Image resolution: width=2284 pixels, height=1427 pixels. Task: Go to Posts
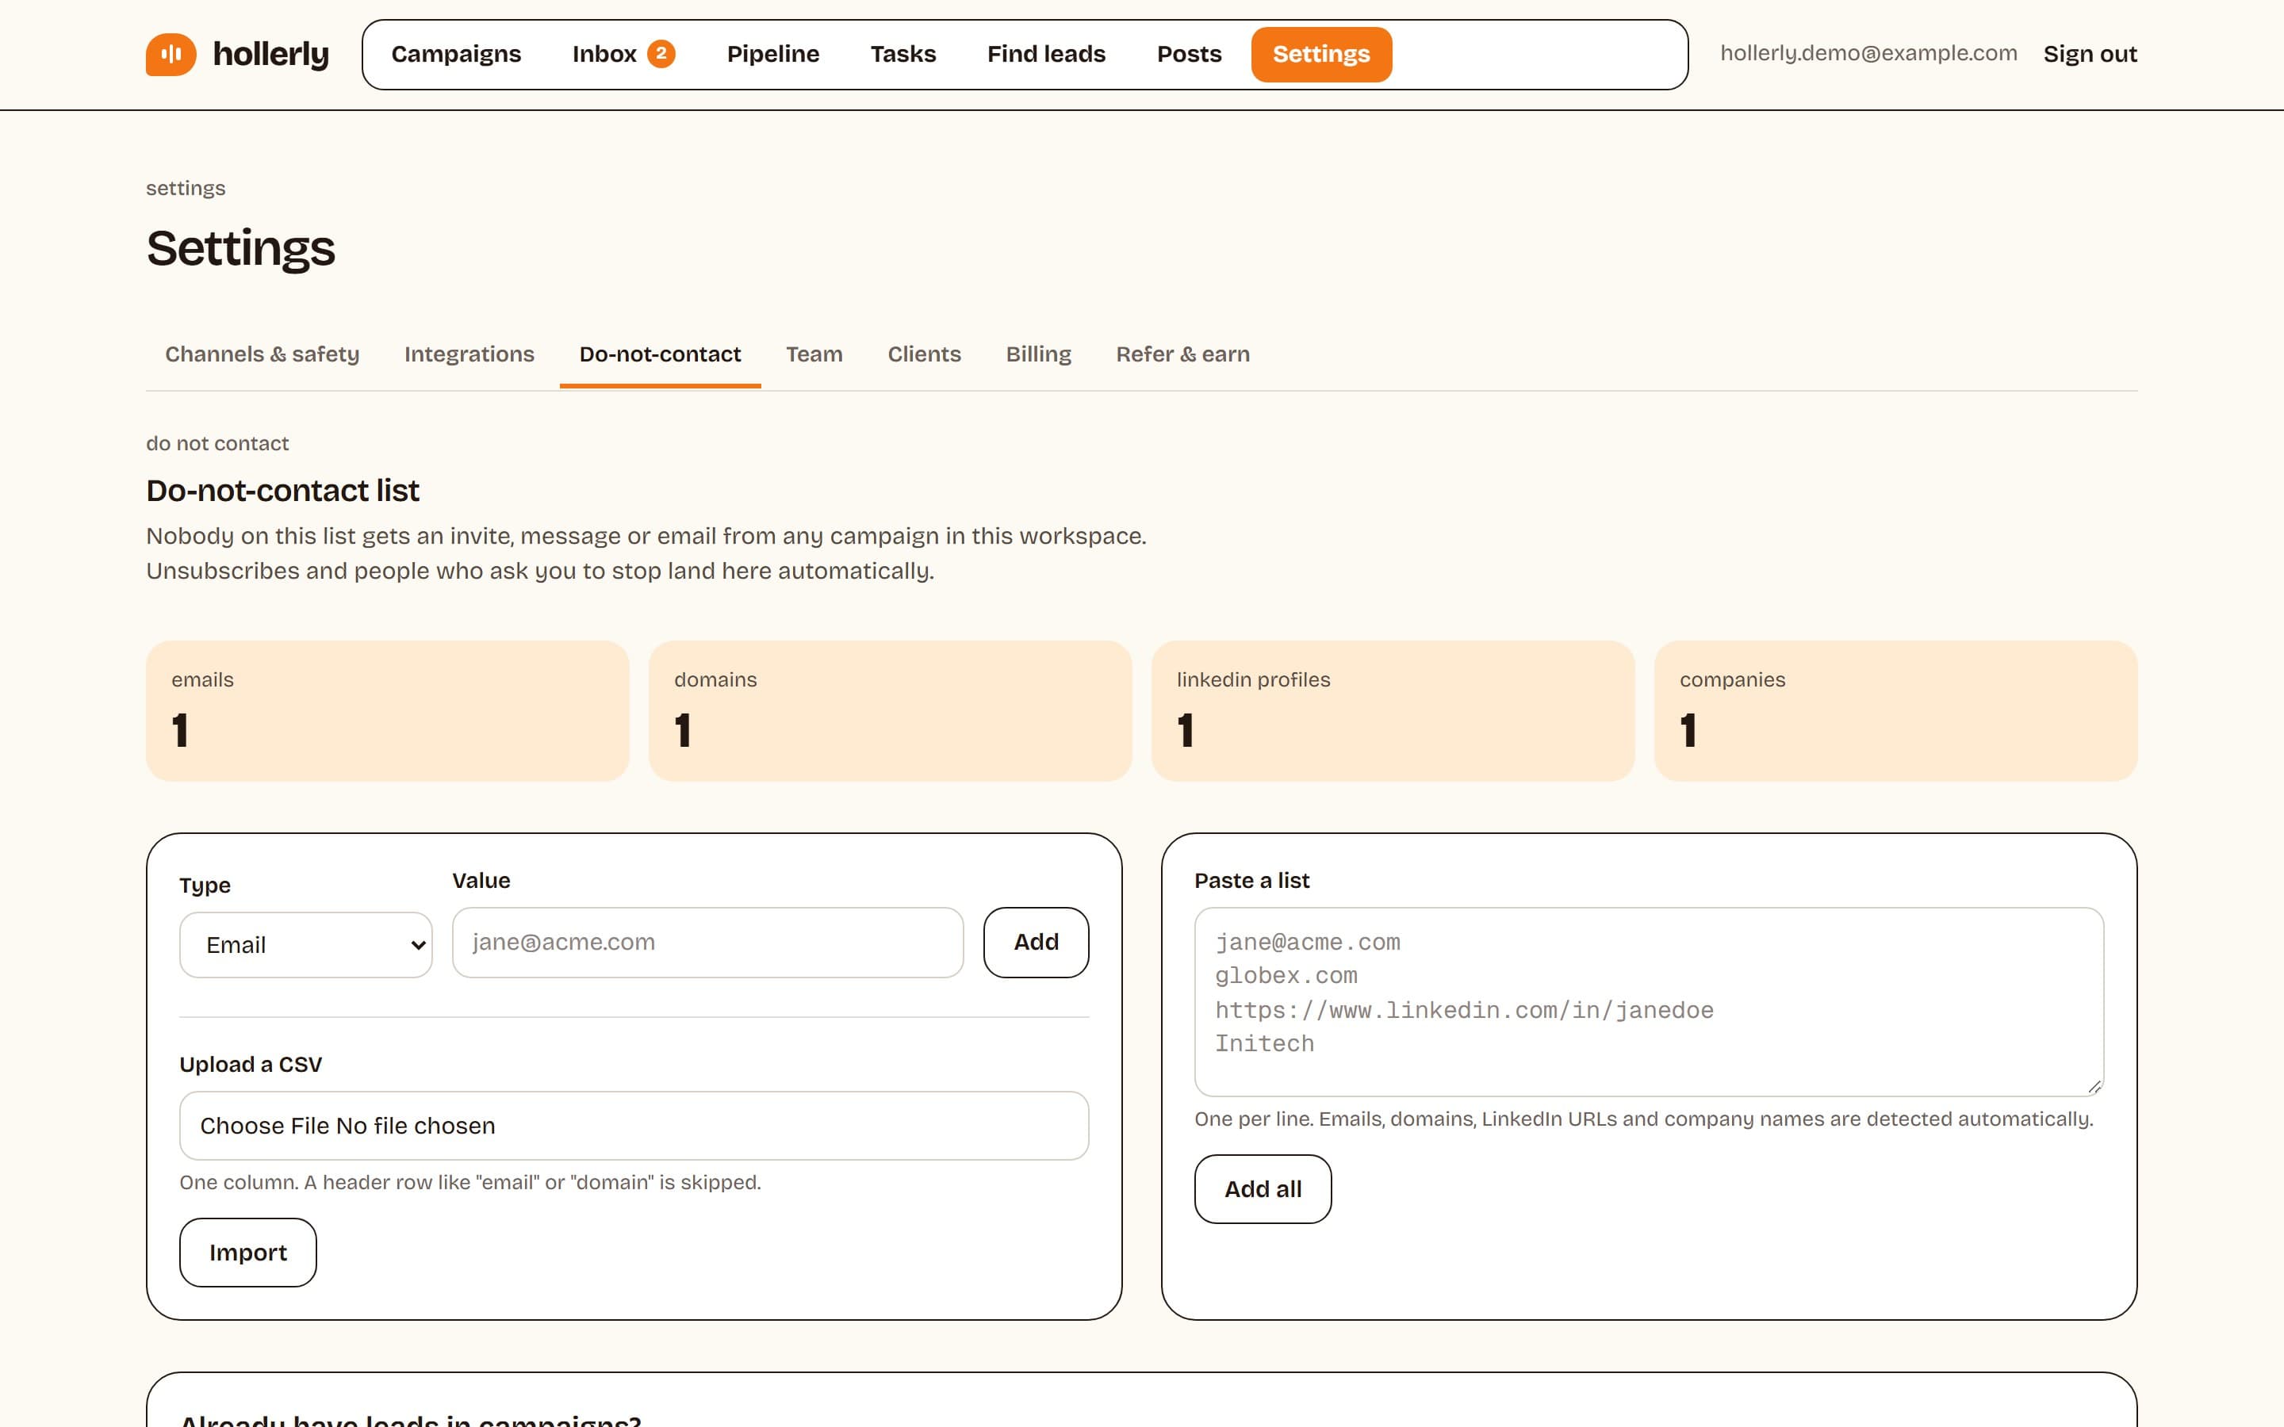(1188, 54)
